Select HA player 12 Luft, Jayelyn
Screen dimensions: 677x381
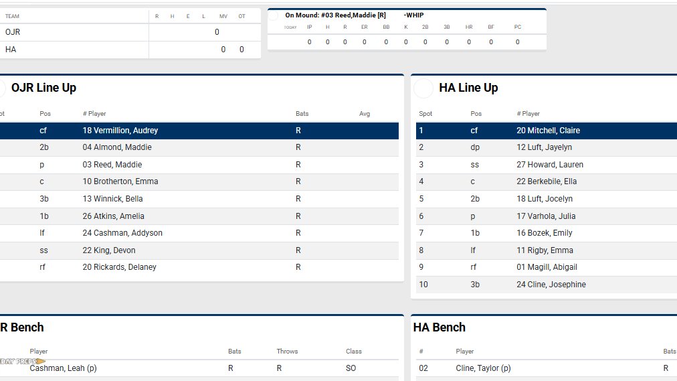point(544,147)
